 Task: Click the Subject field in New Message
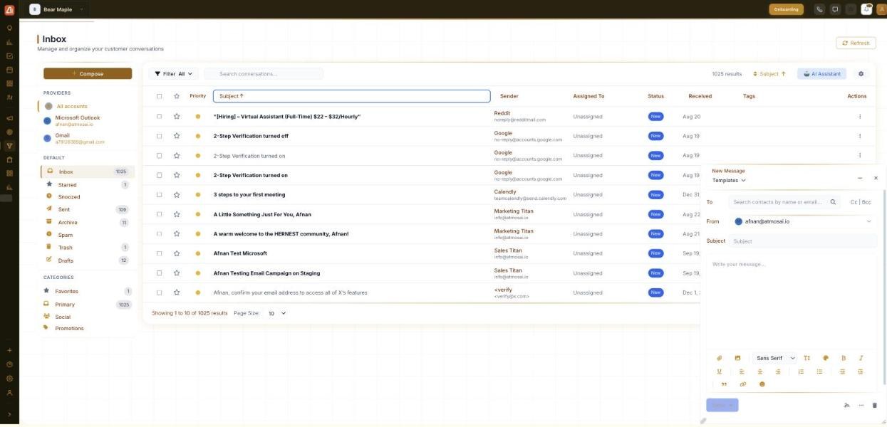coord(803,241)
